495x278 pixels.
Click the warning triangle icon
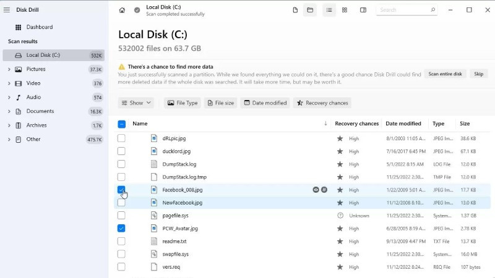121,67
